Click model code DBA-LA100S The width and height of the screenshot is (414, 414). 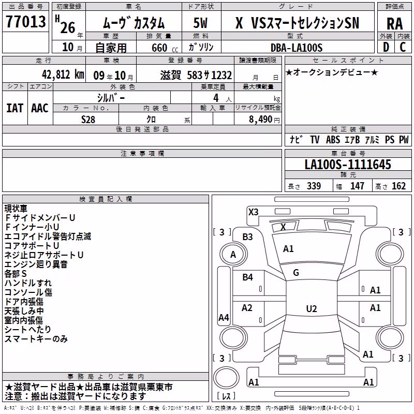pos(297,48)
